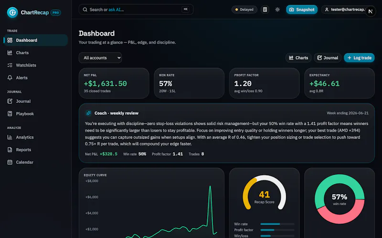Click the Analytics bar chart icon
Image resolution: width=382 pixels, height=238 pixels.
coord(10,137)
